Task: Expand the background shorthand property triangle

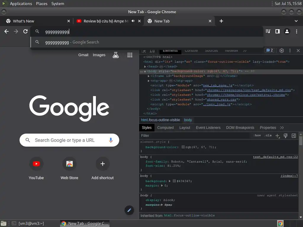Action: 170,181
